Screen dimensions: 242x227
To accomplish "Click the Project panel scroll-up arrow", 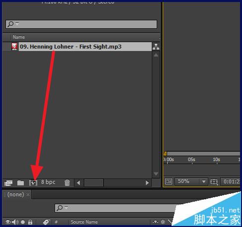I will pyautogui.click(x=156, y=55).
